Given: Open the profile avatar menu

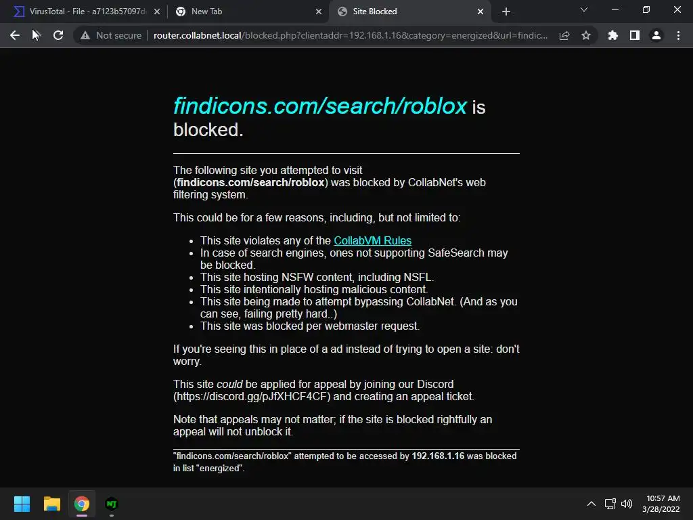Looking at the screenshot, I should [x=656, y=35].
